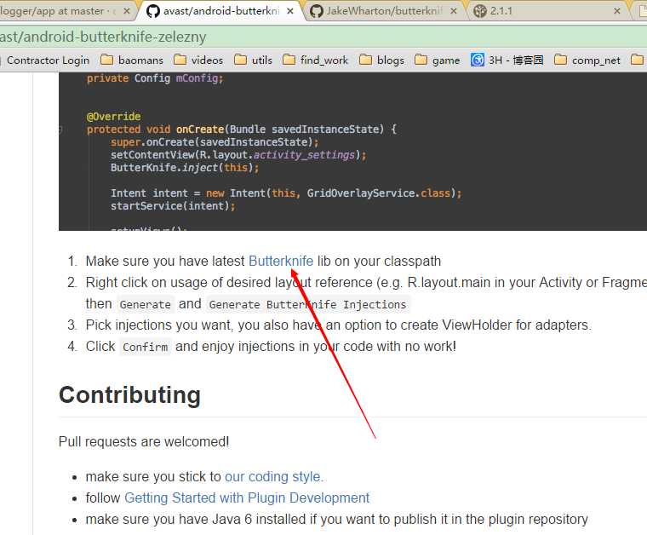Click the GitHub favicon on JakeWharton tab
The image size is (647, 535).
[316, 11]
